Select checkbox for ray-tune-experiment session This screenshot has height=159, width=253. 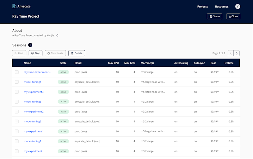coord(17,72)
